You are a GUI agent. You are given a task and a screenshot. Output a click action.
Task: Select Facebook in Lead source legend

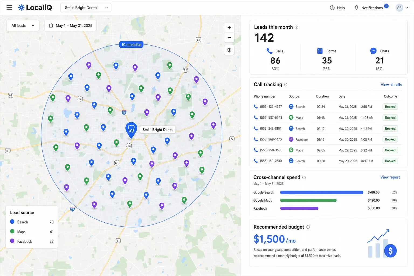pyautogui.click(x=32, y=241)
